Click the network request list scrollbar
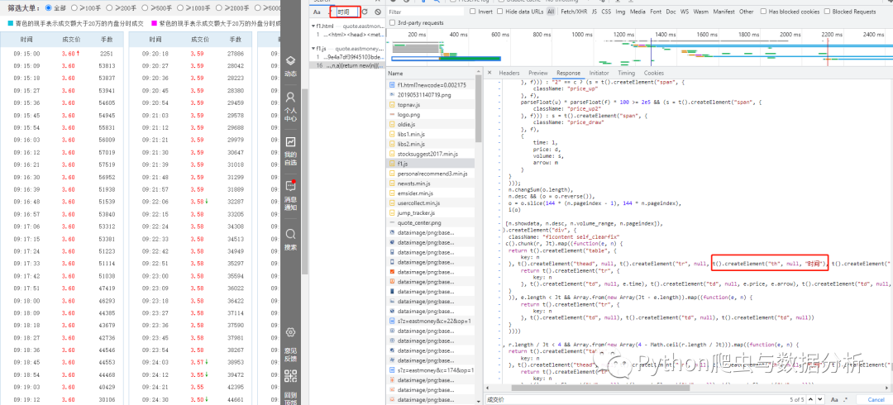 pos(479,111)
